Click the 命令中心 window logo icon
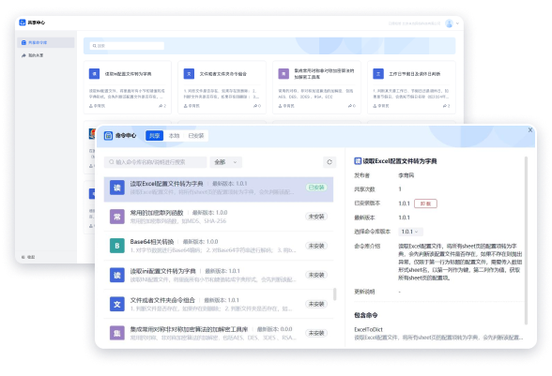 (x=108, y=136)
